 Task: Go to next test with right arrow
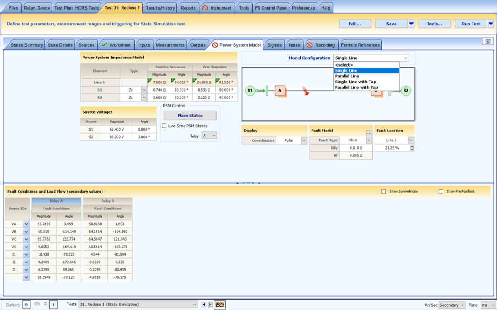click(x=210, y=305)
